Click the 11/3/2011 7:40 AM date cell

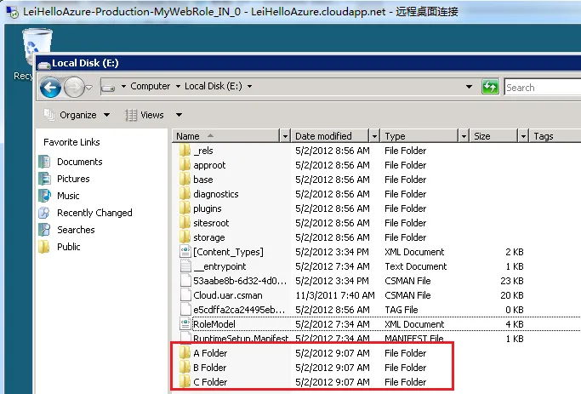coord(335,295)
